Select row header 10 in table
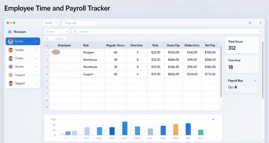Image resolution: width=269 pixels, height=143 pixels. [47, 101]
